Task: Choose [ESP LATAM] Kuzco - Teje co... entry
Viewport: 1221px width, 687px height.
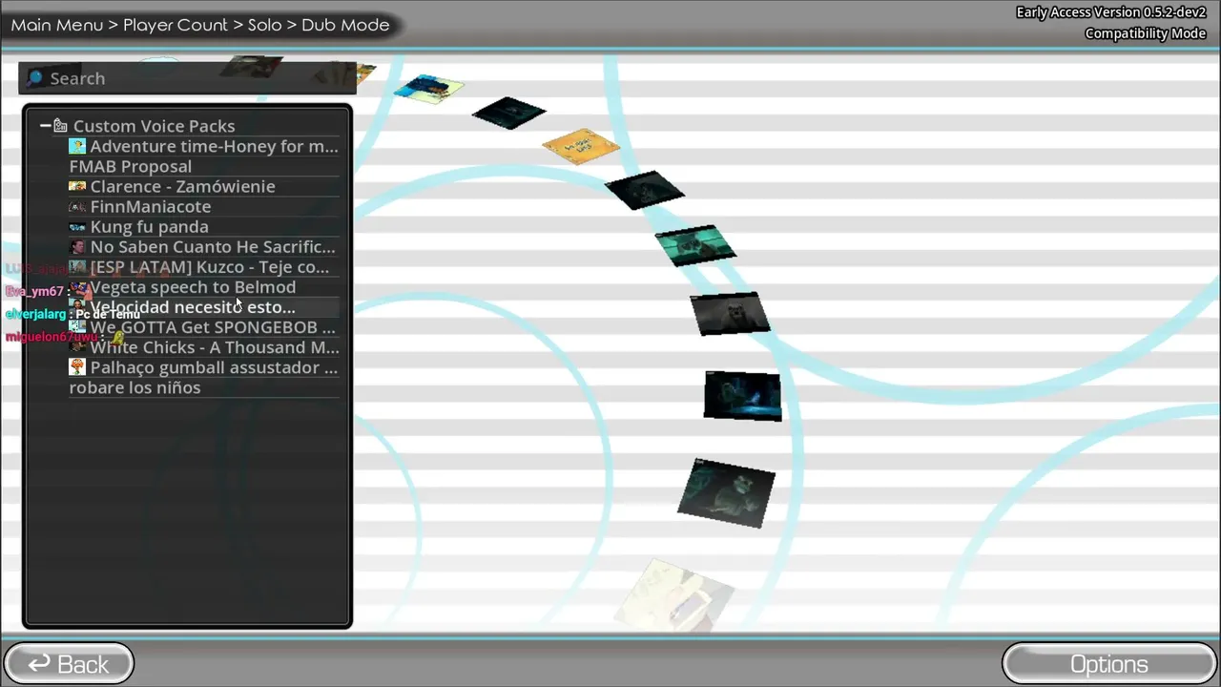Action: (x=204, y=267)
